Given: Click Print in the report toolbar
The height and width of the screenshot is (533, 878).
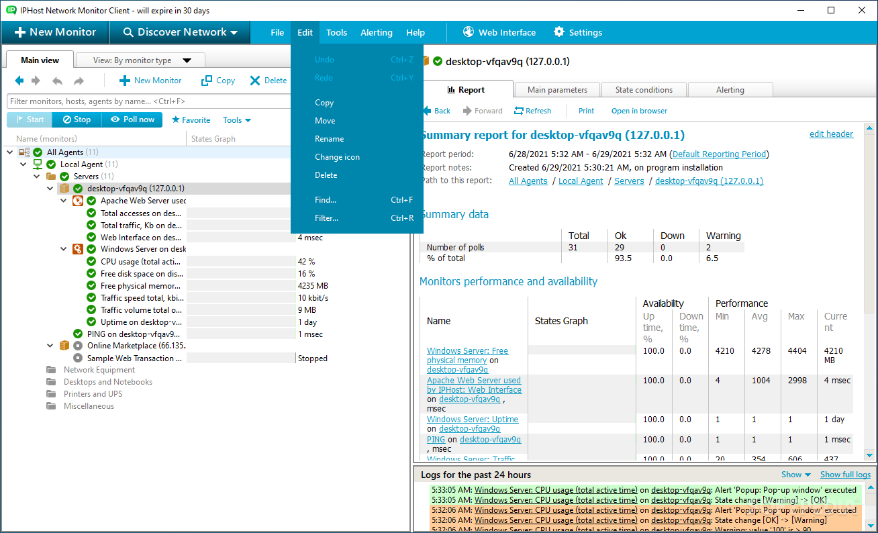Looking at the screenshot, I should point(586,111).
